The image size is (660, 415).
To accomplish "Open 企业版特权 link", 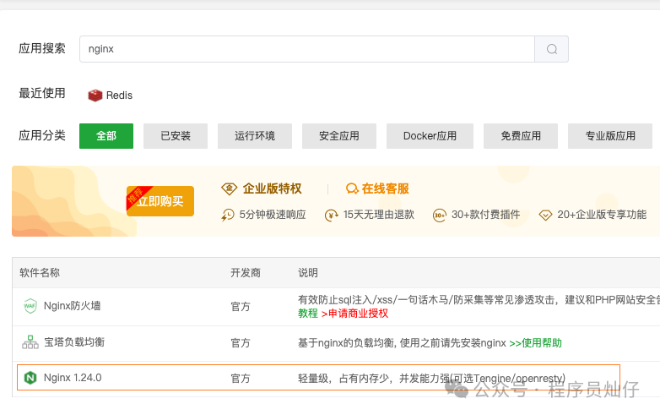I will click(x=273, y=188).
